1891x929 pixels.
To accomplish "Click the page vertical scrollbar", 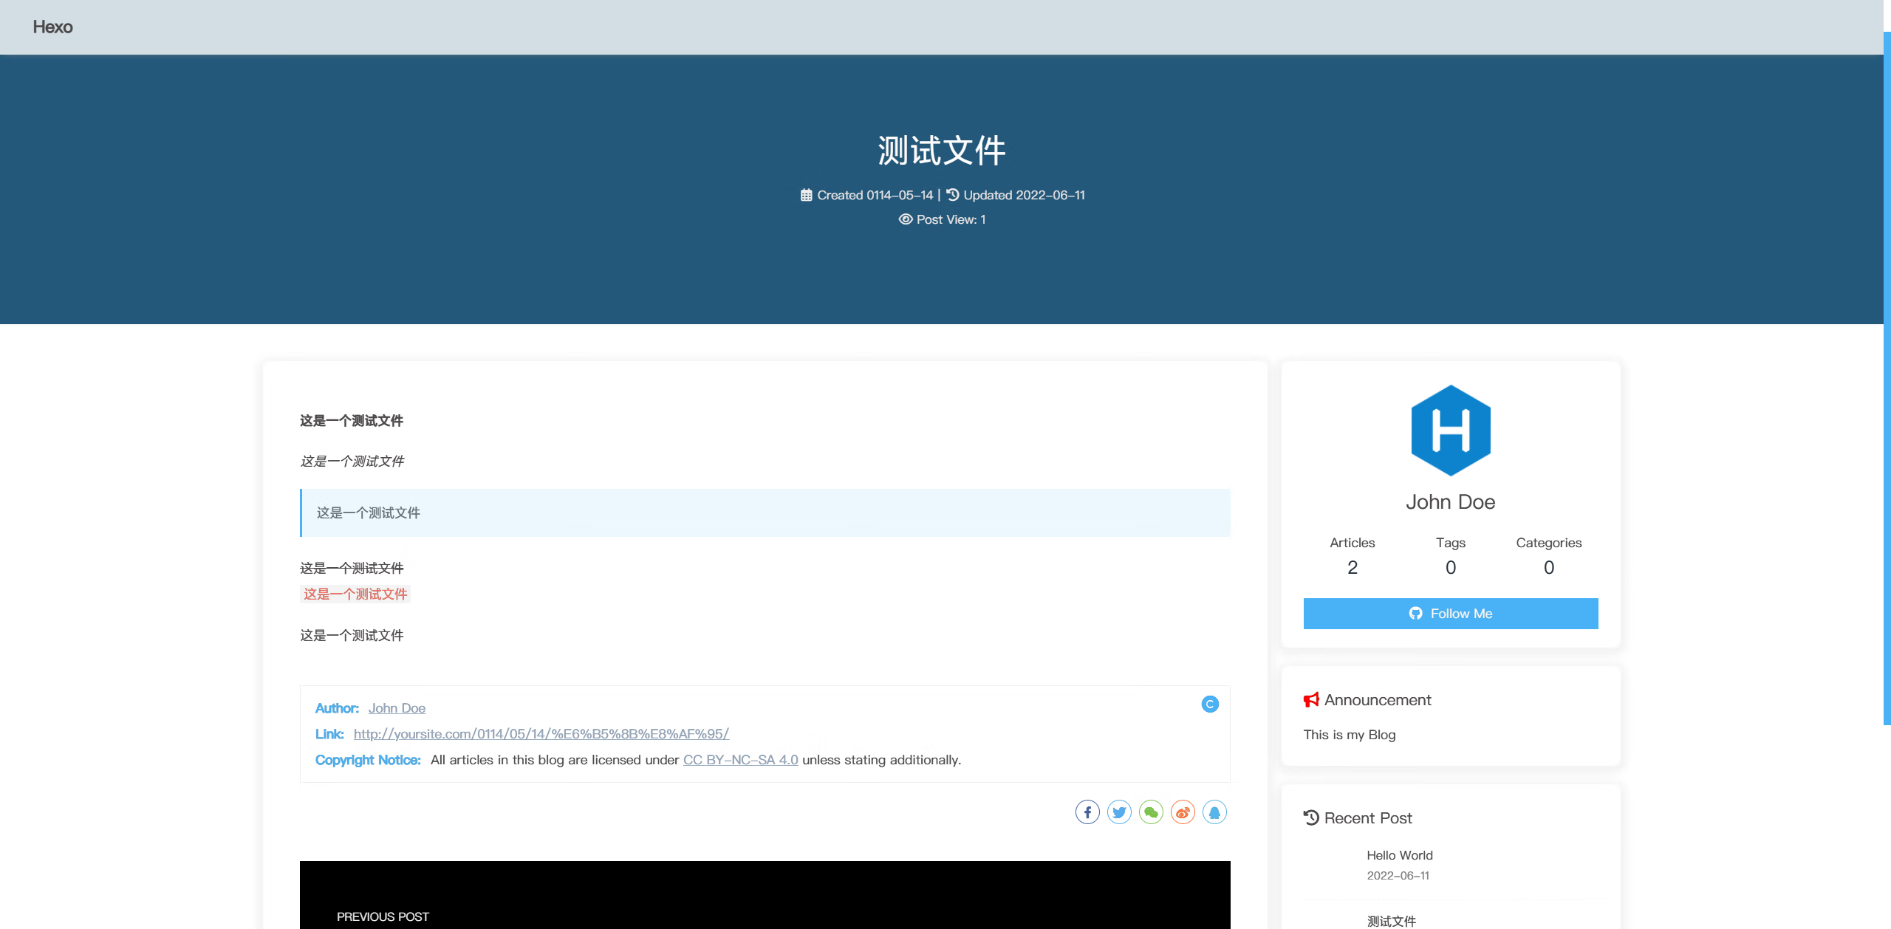I will point(1887,378).
